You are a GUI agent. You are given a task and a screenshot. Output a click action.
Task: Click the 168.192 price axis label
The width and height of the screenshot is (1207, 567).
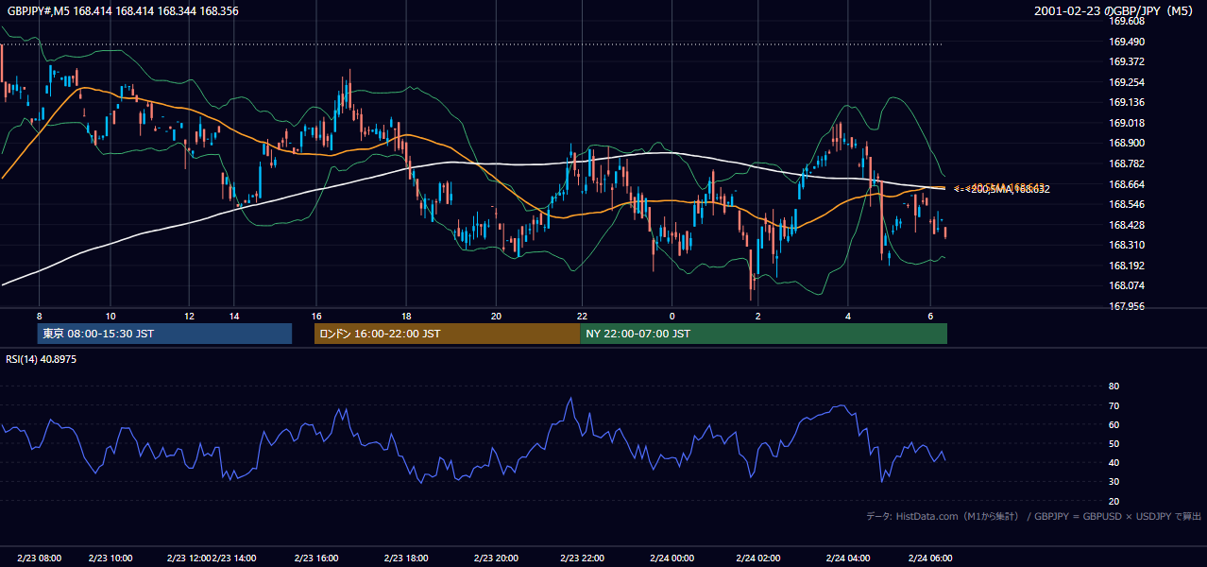(1126, 266)
